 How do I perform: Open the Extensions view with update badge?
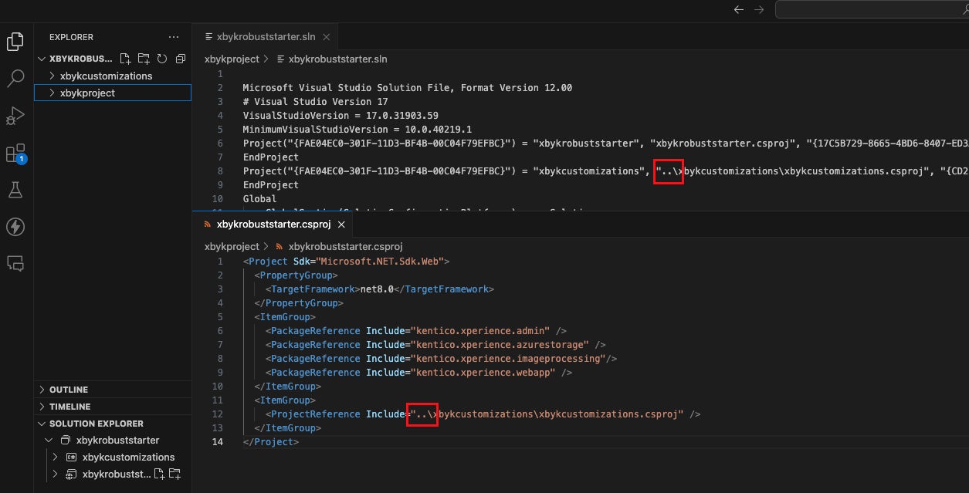[15, 154]
